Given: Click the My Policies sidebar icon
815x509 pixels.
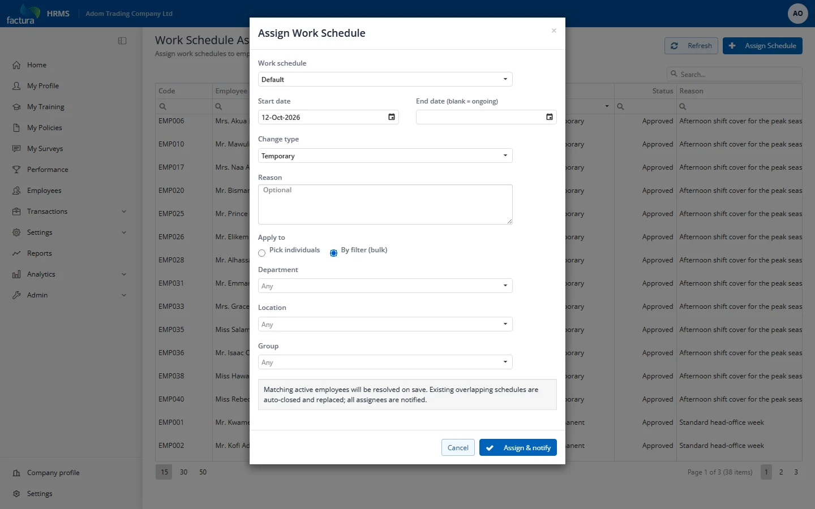Looking at the screenshot, I should tap(16, 128).
